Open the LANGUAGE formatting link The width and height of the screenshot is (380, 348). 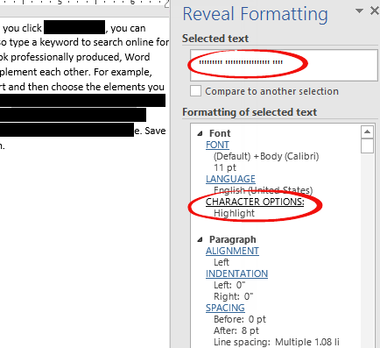tap(230, 179)
